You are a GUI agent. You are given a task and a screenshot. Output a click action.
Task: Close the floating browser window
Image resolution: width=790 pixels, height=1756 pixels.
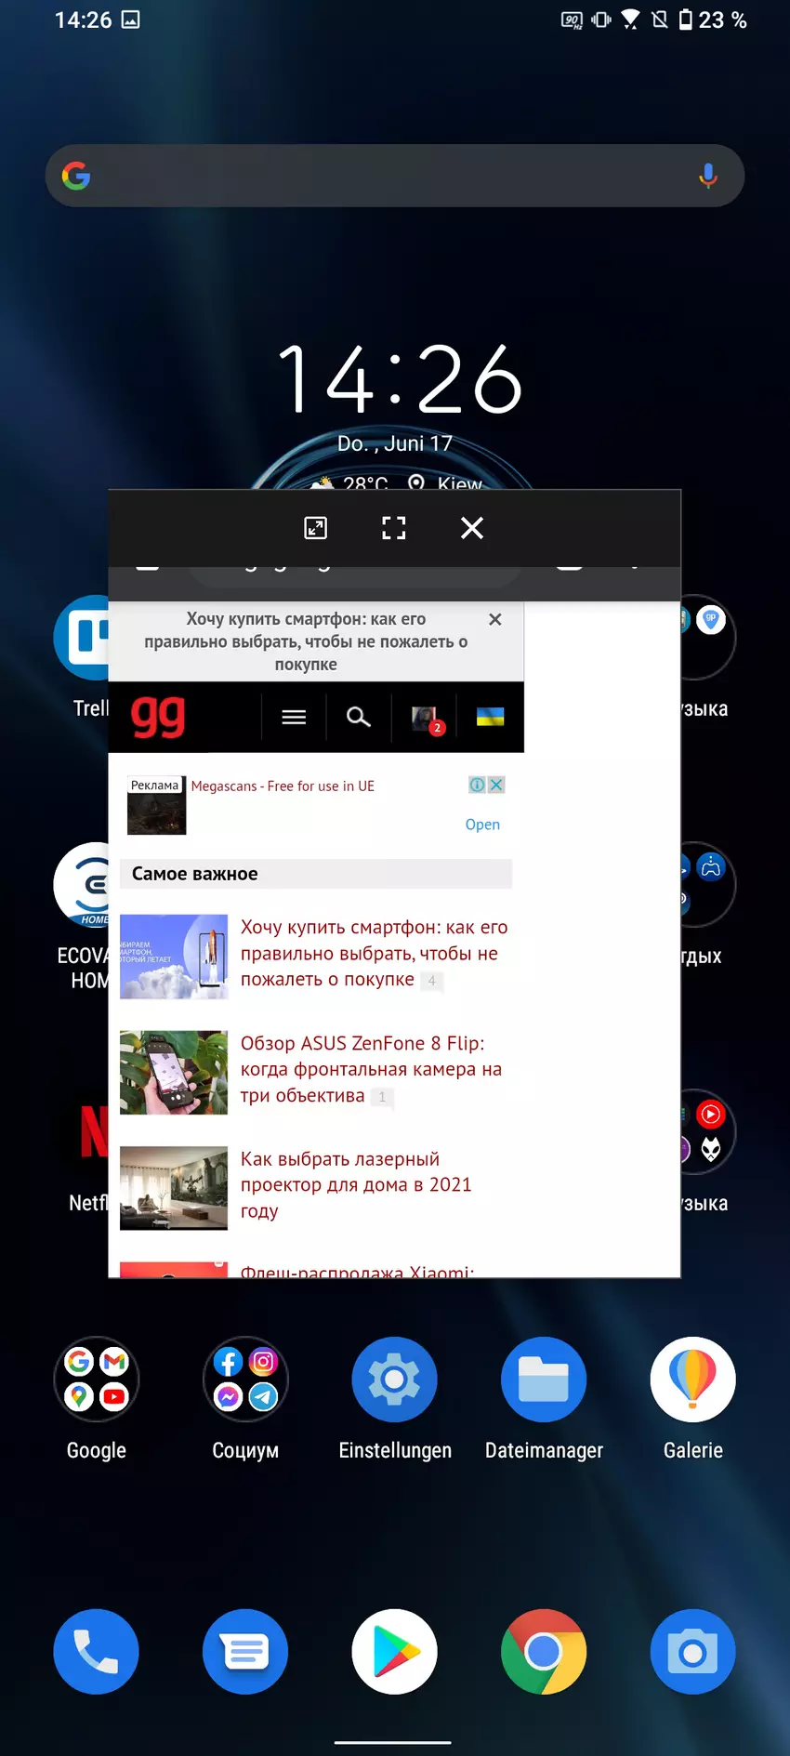pyautogui.click(x=472, y=528)
